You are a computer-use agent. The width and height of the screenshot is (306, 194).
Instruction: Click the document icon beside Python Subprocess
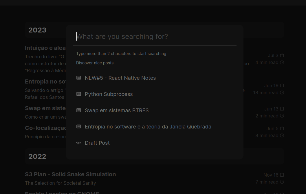click(x=78, y=94)
